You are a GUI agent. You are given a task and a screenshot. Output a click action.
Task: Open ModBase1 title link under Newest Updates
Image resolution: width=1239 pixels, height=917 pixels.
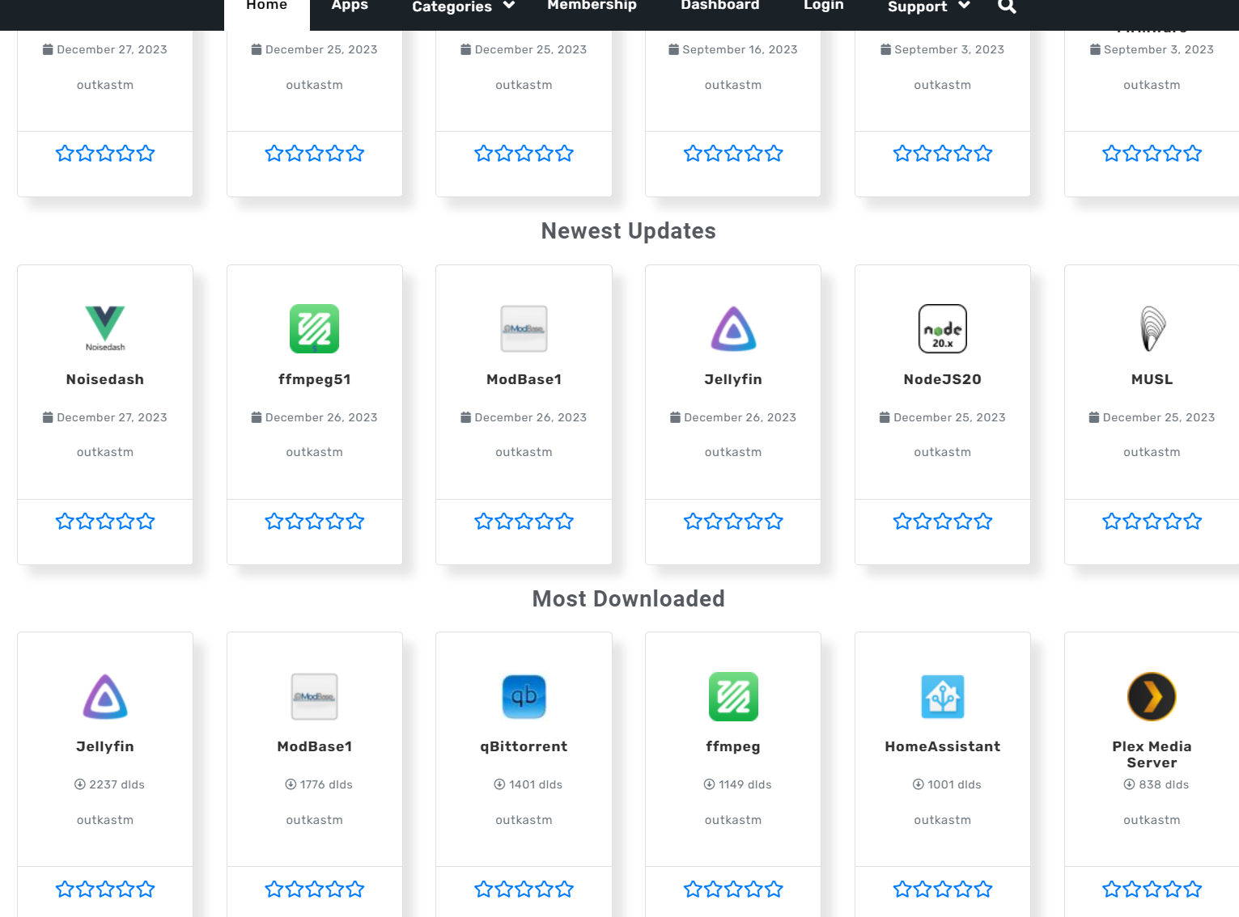tap(524, 379)
